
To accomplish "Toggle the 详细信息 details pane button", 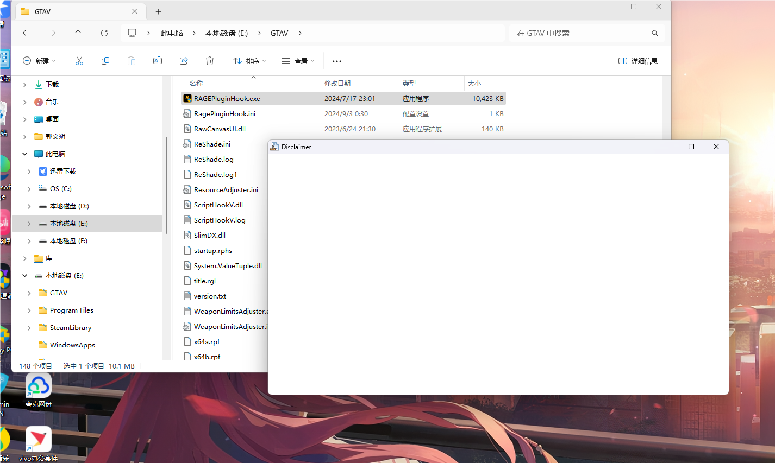I will 638,61.
